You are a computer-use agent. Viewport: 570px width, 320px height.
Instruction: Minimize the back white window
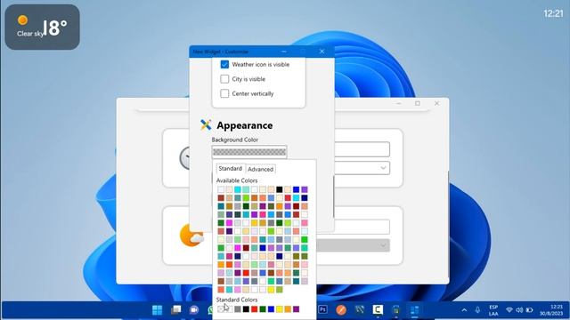tap(399, 103)
